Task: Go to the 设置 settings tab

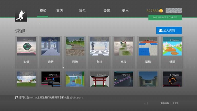Action: tap(107, 11)
